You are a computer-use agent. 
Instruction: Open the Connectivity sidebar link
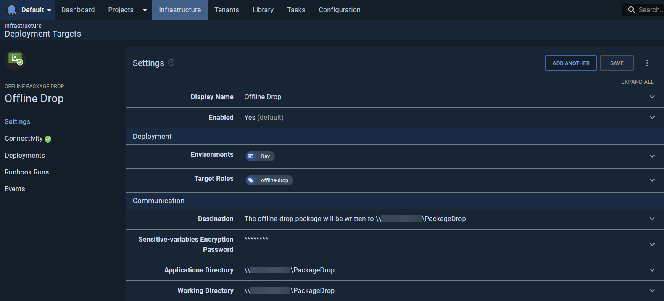(x=24, y=138)
